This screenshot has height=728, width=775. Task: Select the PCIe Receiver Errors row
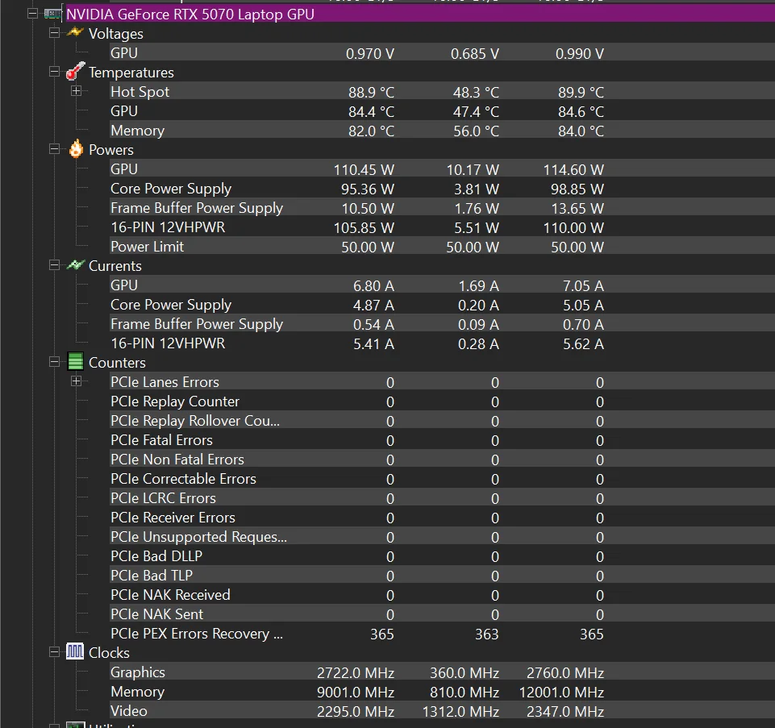pos(442,518)
